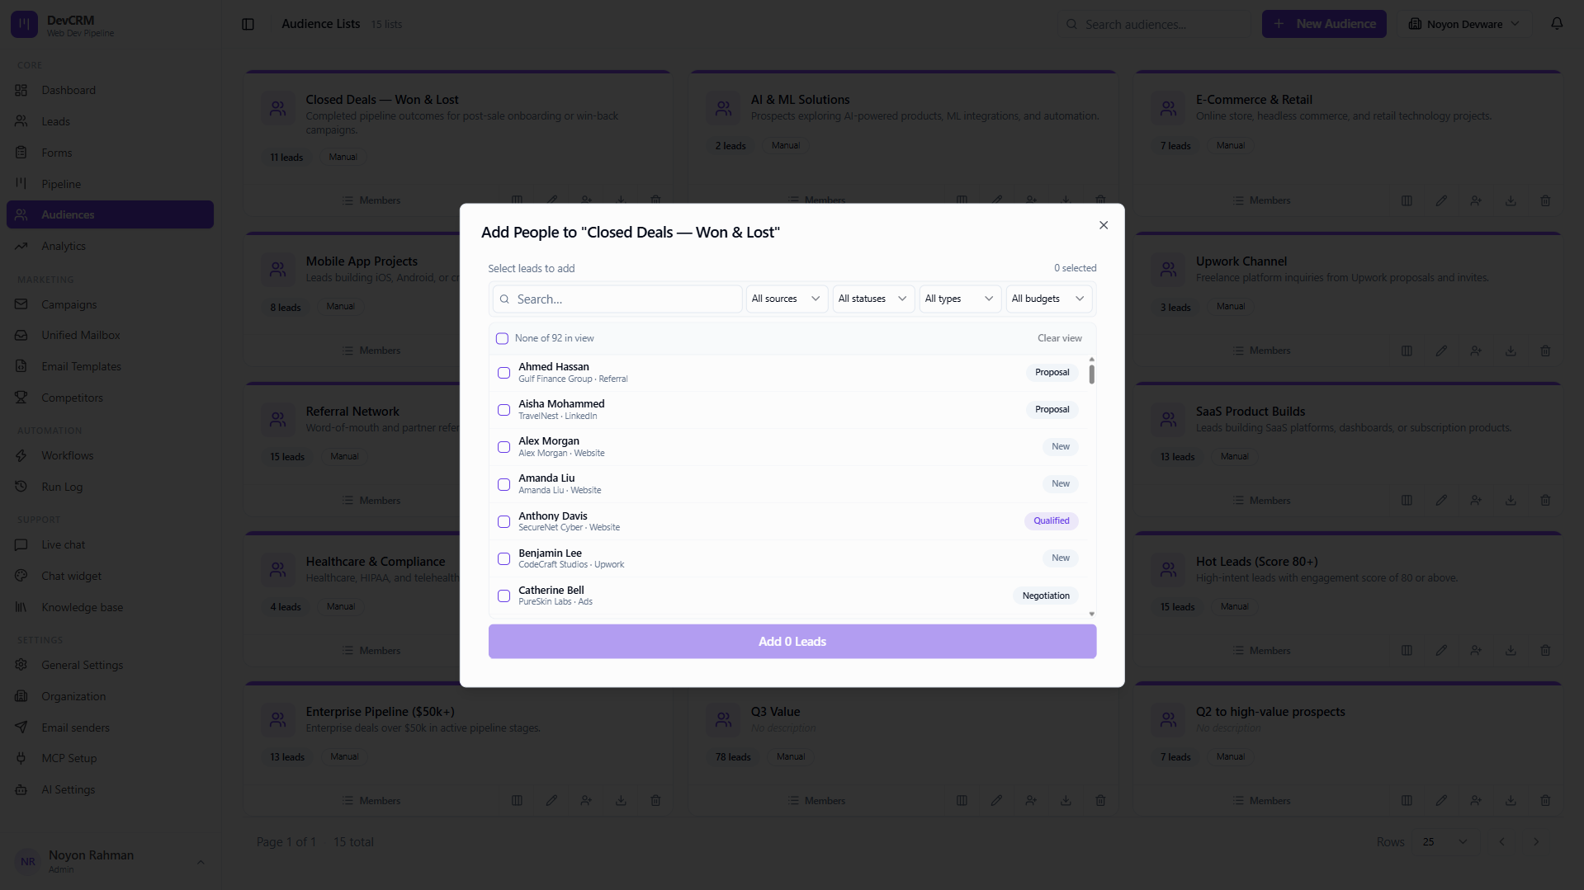Click the DevCRM logo icon
This screenshot has width=1584, height=890.
coord(24,25)
